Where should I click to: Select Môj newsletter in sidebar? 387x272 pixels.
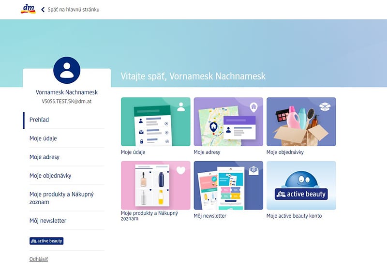click(x=48, y=221)
